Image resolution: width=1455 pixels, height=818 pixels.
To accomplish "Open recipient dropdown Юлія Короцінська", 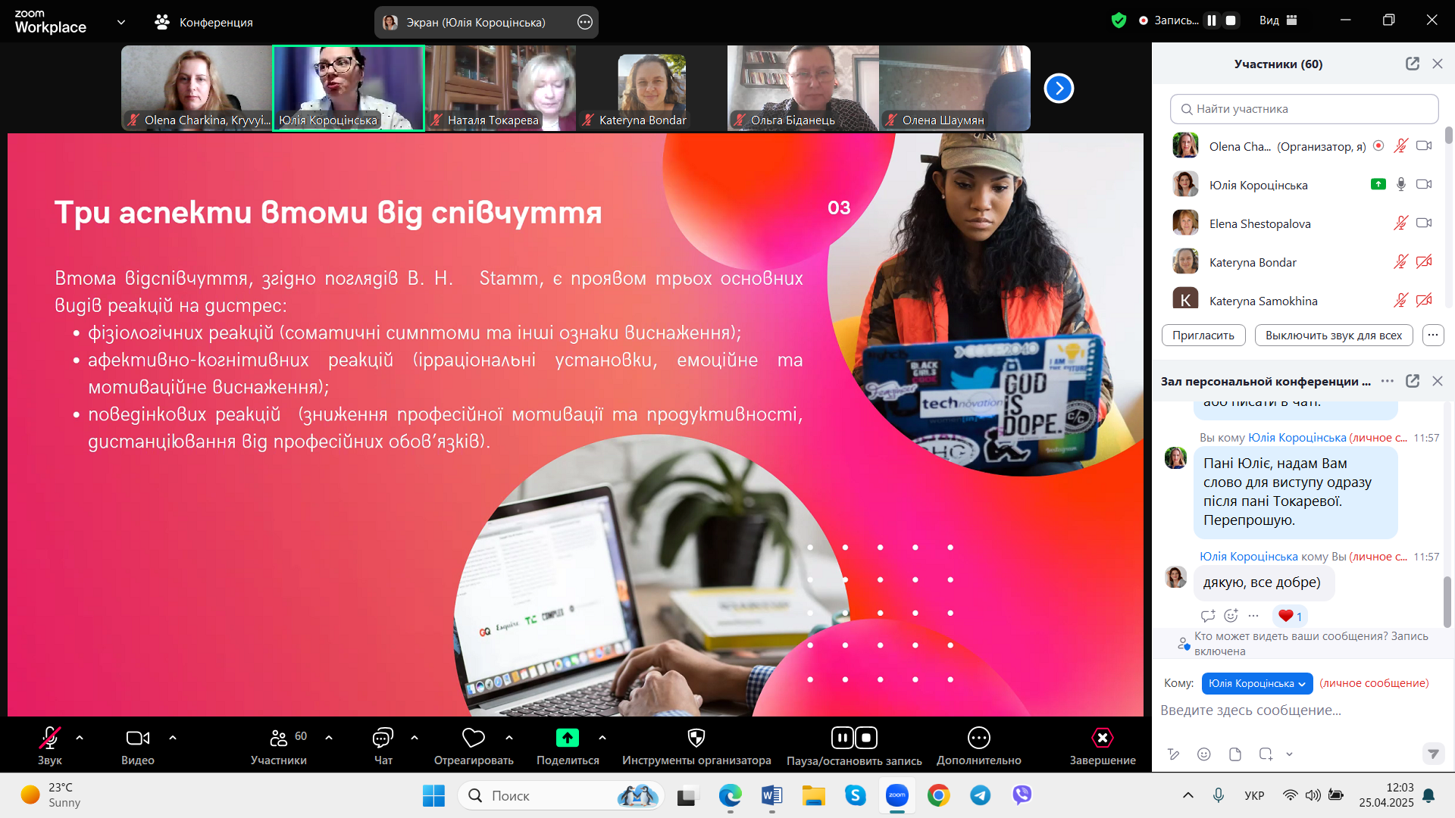I will (x=1256, y=683).
